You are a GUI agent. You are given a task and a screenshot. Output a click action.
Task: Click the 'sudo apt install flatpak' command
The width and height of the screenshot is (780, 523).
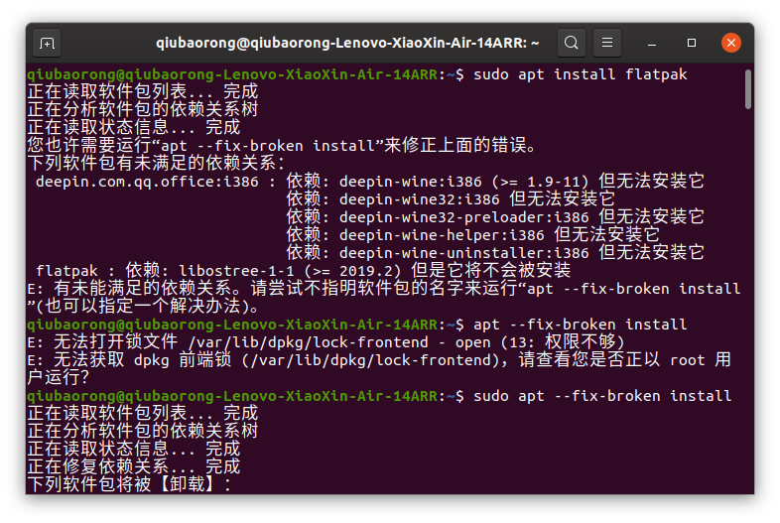pyautogui.click(x=580, y=74)
